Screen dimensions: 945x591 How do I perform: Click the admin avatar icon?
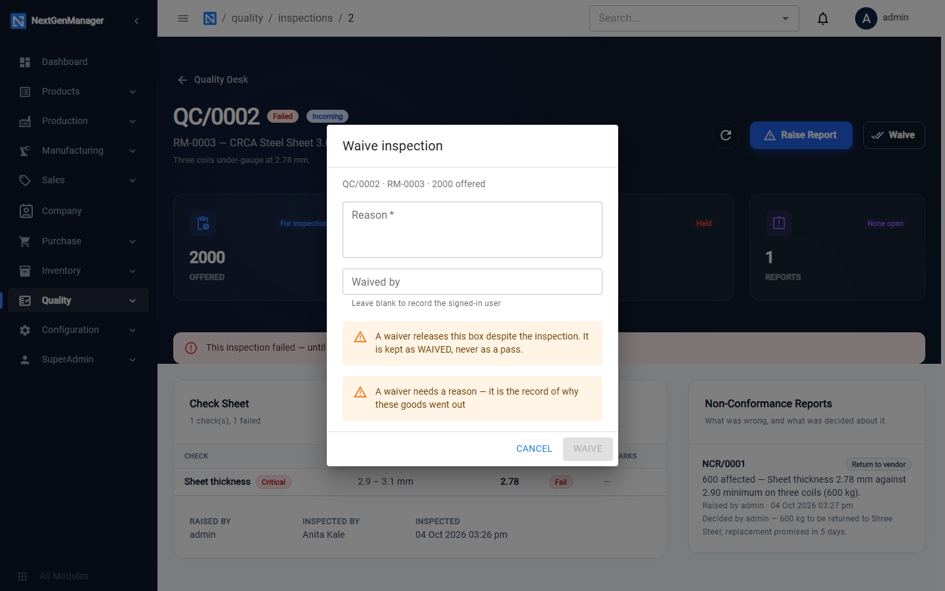pyautogui.click(x=866, y=18)
